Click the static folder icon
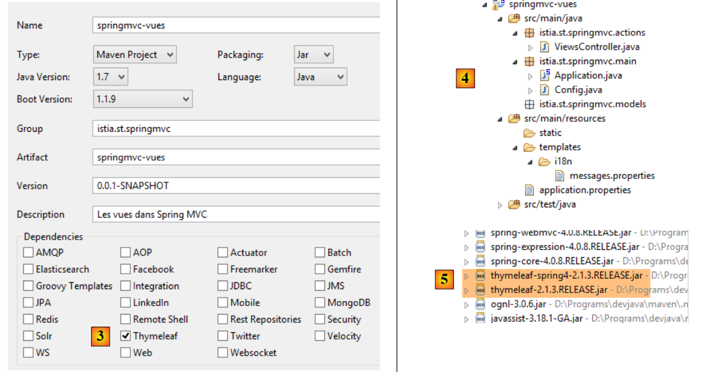The image size is (714, 372). [x=529, y=133]
